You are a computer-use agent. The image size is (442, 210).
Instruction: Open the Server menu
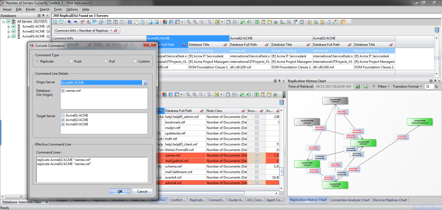pos(7,9)
